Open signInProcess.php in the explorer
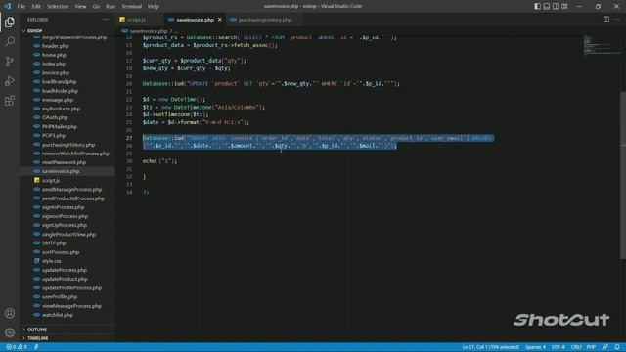This screenshot has height=352, width=626. click(x=63, y=207)
